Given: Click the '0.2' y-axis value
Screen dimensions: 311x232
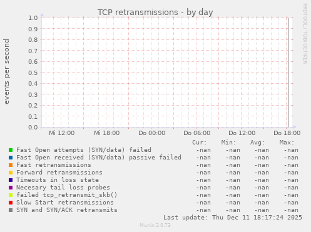Looking at the screenshot, I should point(33,105).
